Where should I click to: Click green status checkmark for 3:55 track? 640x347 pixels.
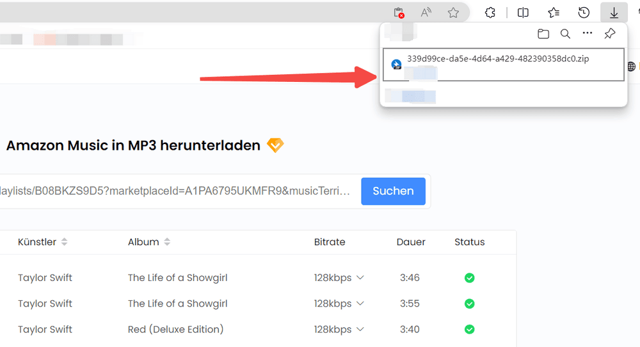(x=469, y=303)
